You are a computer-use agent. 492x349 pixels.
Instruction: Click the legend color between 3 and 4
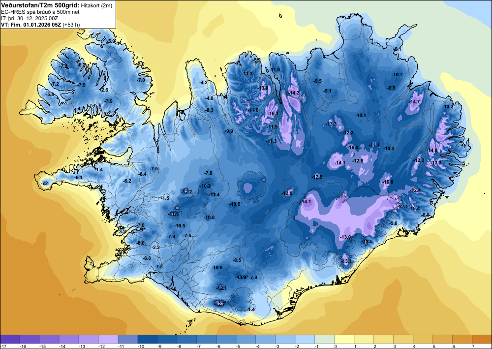click(x=403, y=339)
